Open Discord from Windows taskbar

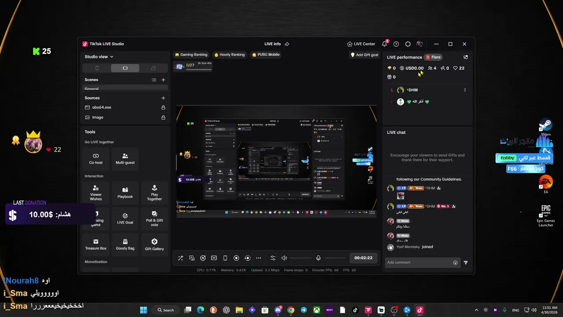[x=278, y=310]
